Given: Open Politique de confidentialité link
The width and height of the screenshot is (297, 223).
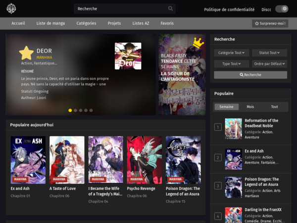Looking at the screenshot, I should pos(229,9).
